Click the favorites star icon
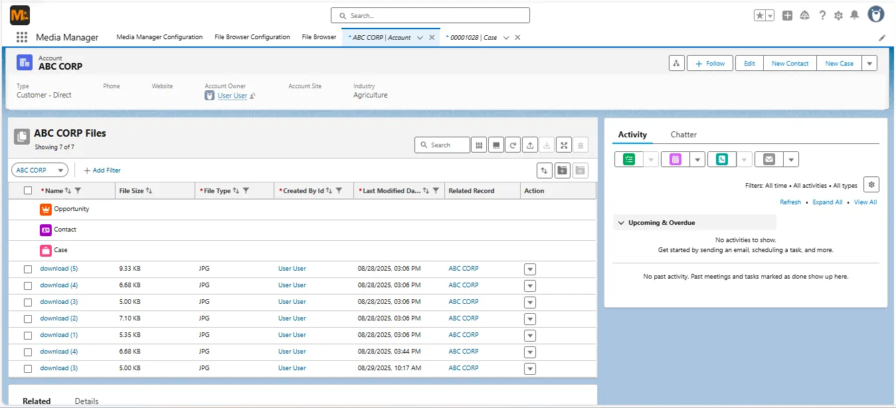896x408 pixels. pos(760,15)
